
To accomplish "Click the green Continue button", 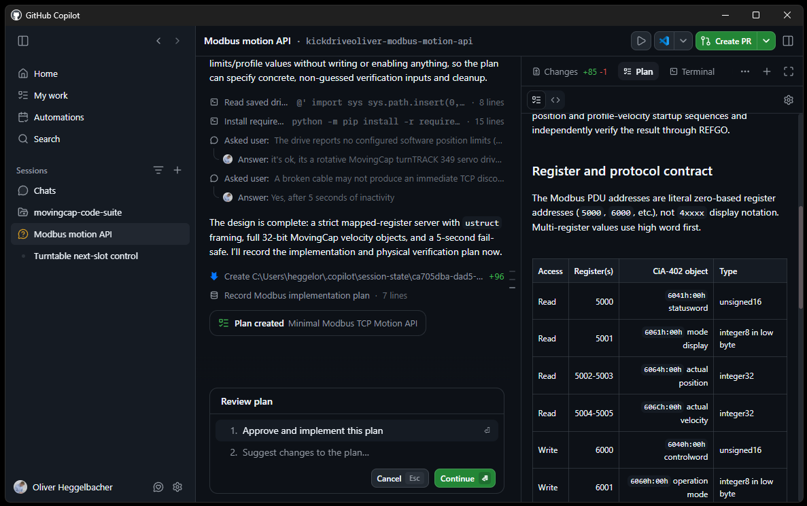I will [x=465, y=478].
